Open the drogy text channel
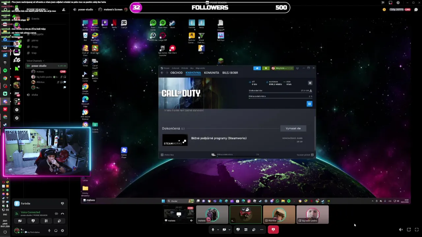Image resolution: width=422 pixels, height=237 pixels. pyautogui.click(x=35, y=47)
